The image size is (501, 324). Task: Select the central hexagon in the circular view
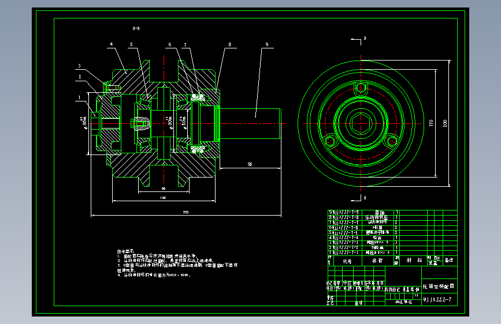click(x=361, y=123)
